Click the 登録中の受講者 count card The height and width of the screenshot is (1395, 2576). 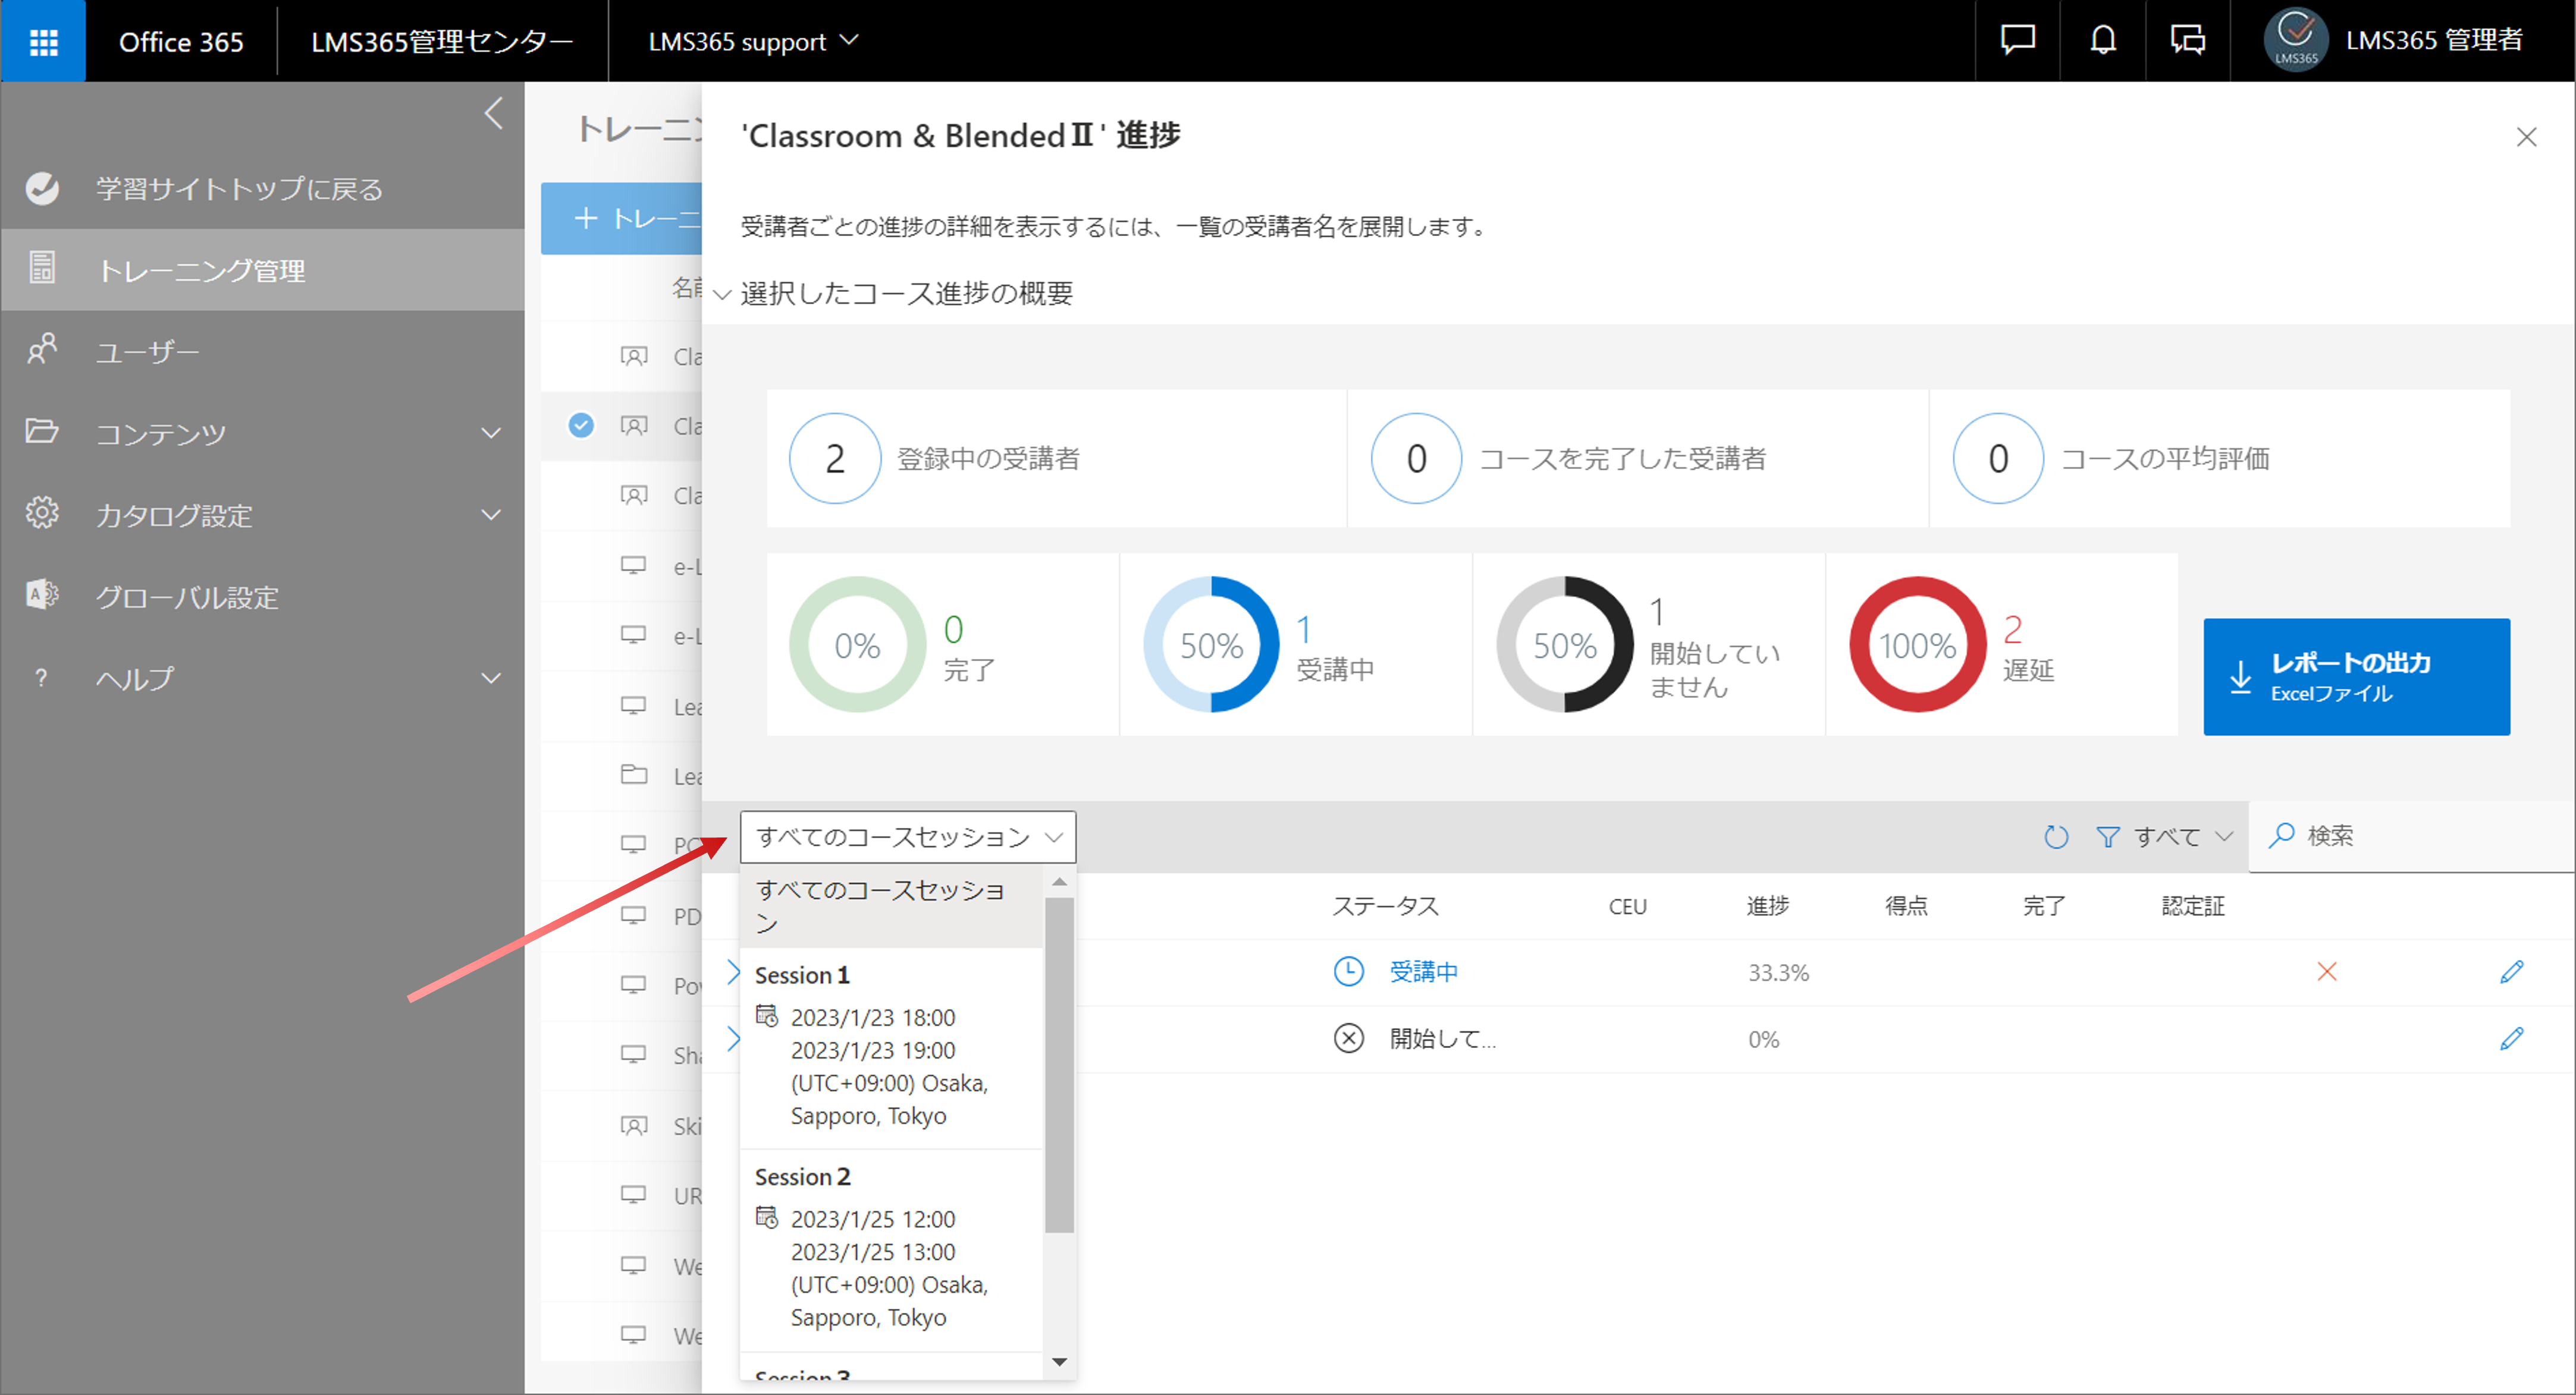(1056, 458)
